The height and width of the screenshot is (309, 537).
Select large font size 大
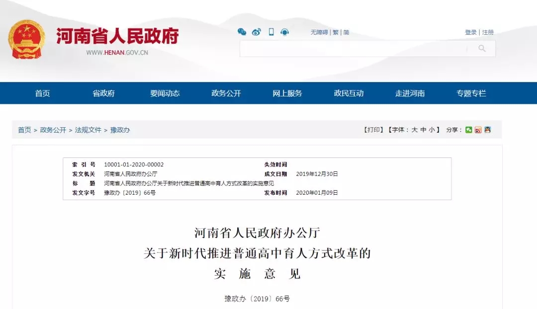(x=414, y=130)
